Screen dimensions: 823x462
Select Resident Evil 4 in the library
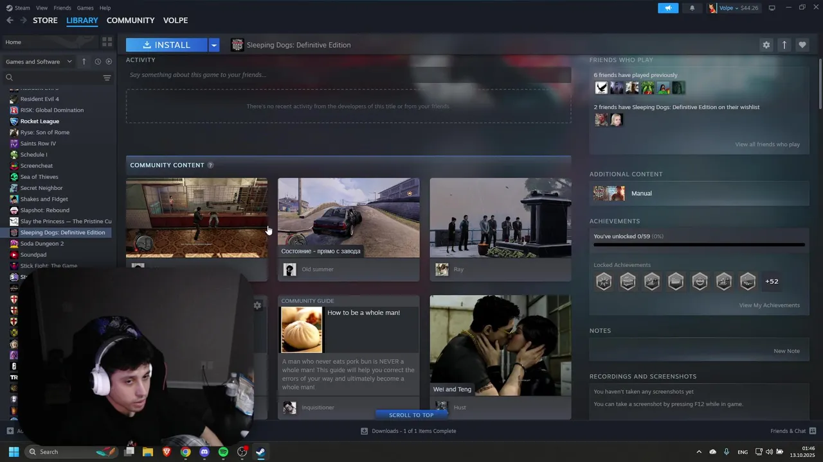39,99
